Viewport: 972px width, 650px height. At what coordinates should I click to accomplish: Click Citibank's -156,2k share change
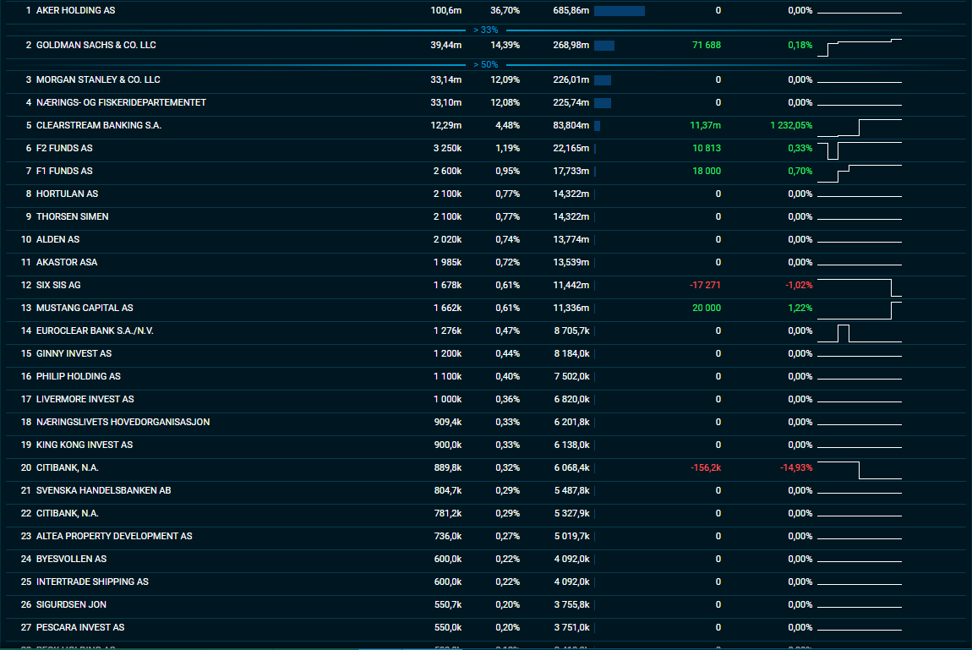pyautogui.click(x=706, y=468)
